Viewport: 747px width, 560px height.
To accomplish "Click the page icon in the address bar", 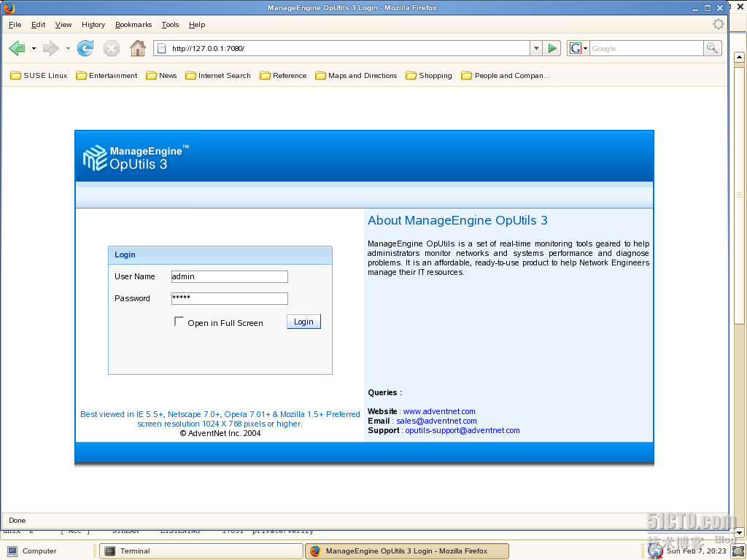I will tap(162, 48).
